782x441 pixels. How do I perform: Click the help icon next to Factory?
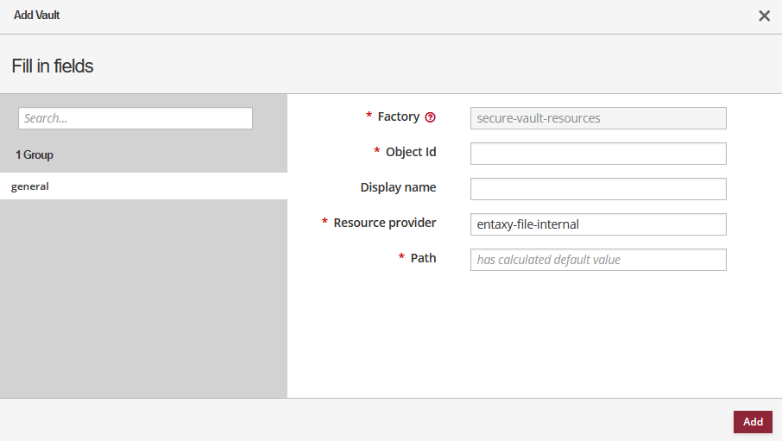point(431,117)
